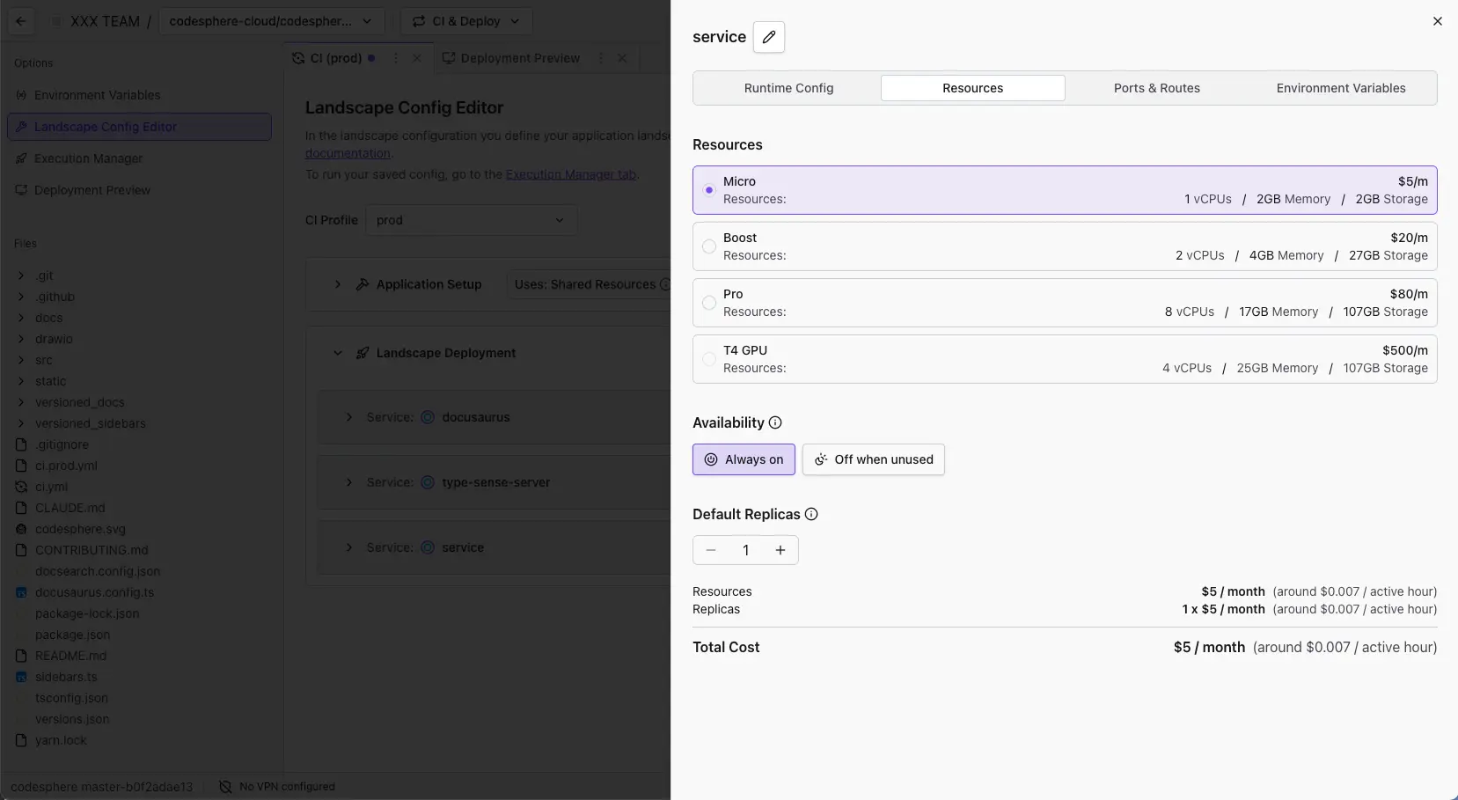The width and height of the screenshot is (1458, 800).
Task: Select the Boost resource plan
Action: [x=709, y=246]
